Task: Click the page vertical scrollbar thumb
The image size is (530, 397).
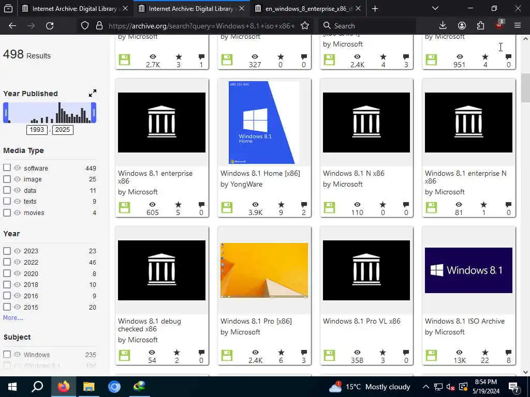Action: pyautogui.click(x=525, y=88)
